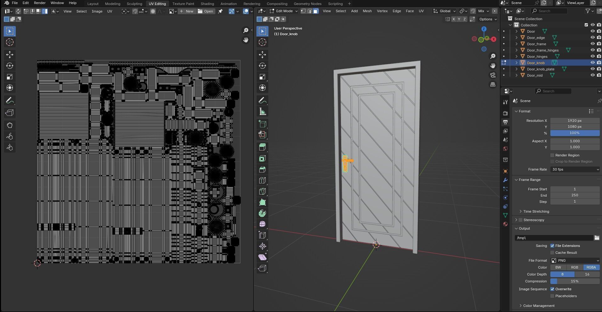
Task: Open the Object Data (mesh) properties tab
Action: pos(505,215)
